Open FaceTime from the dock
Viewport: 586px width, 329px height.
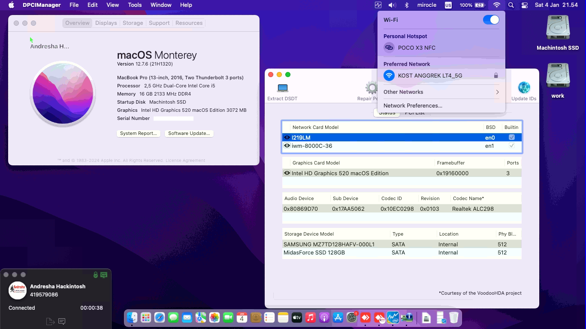[x=228, y=317]
